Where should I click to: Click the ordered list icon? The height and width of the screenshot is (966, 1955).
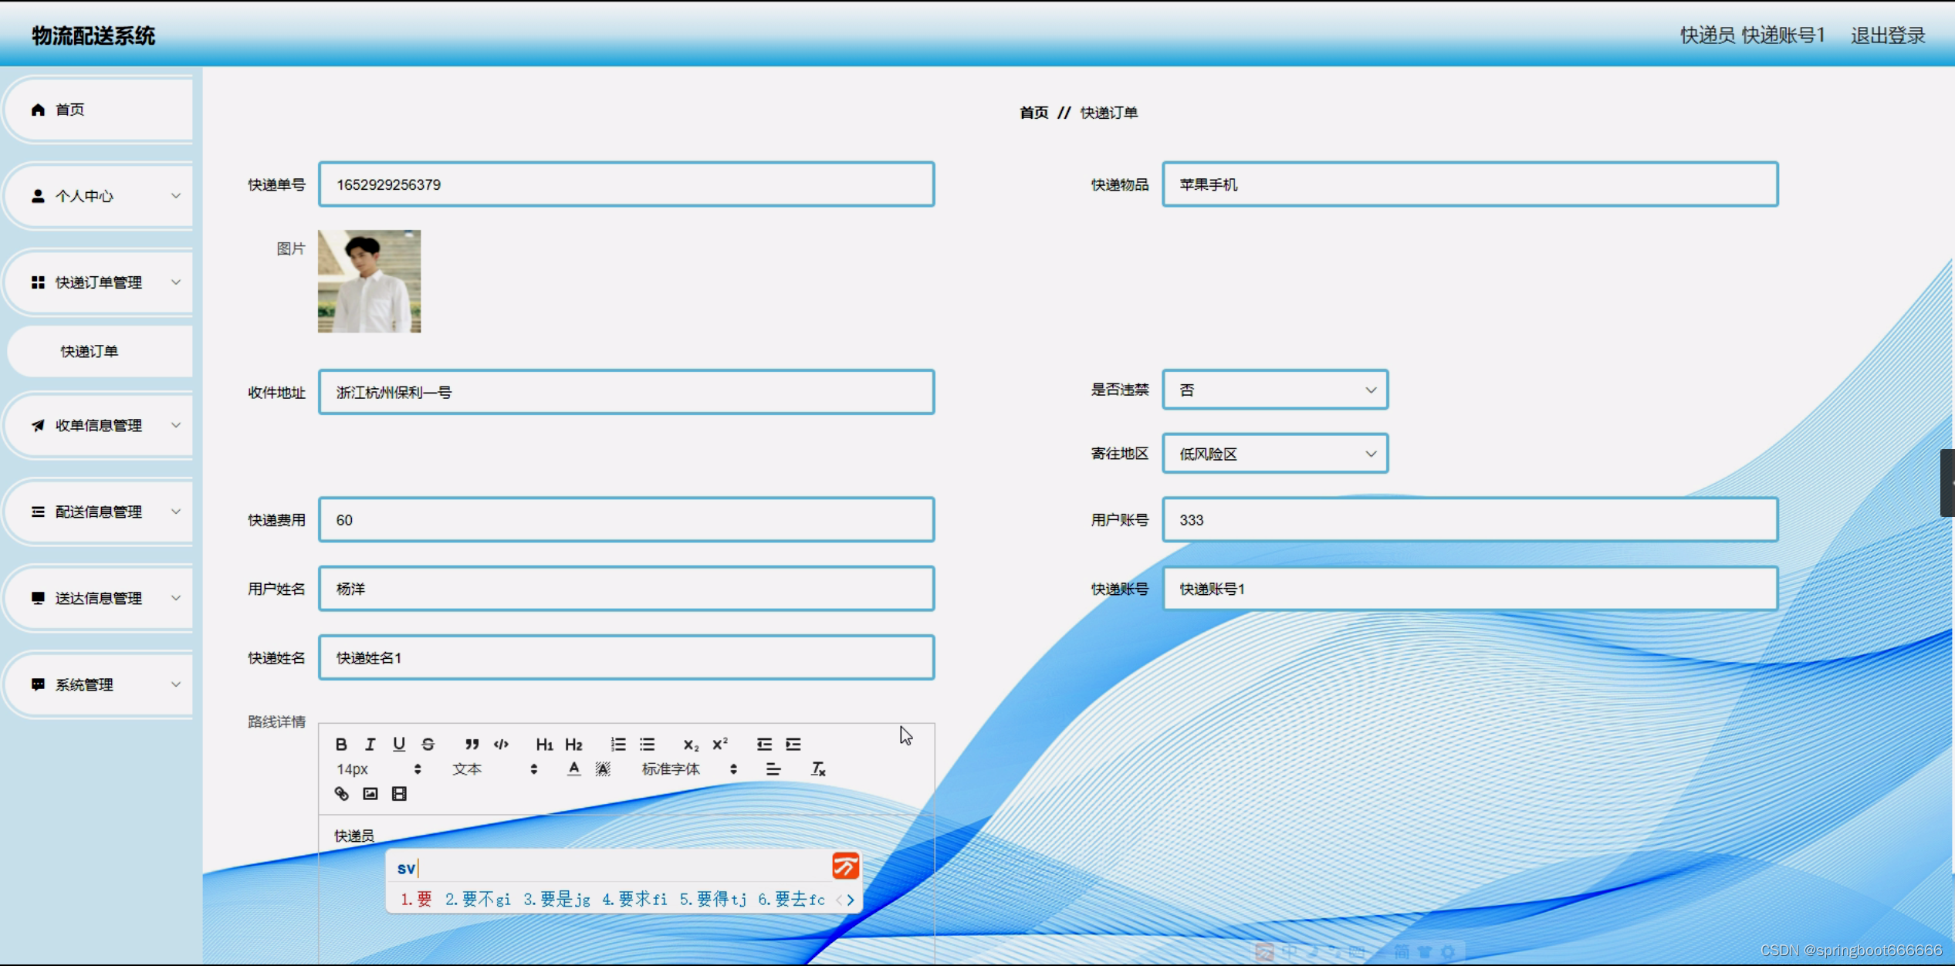(x=617, y=745)
